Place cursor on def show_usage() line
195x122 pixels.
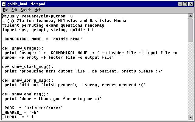pos(23,48)
